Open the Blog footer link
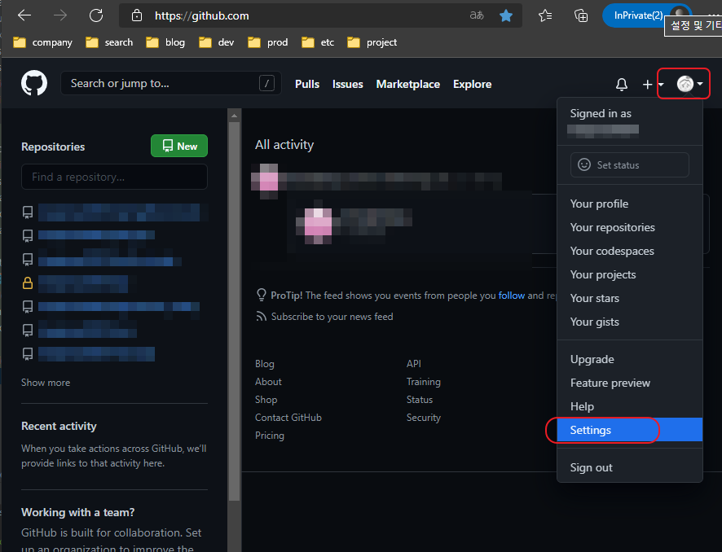The image size is (722, 552). pos(265,364)
